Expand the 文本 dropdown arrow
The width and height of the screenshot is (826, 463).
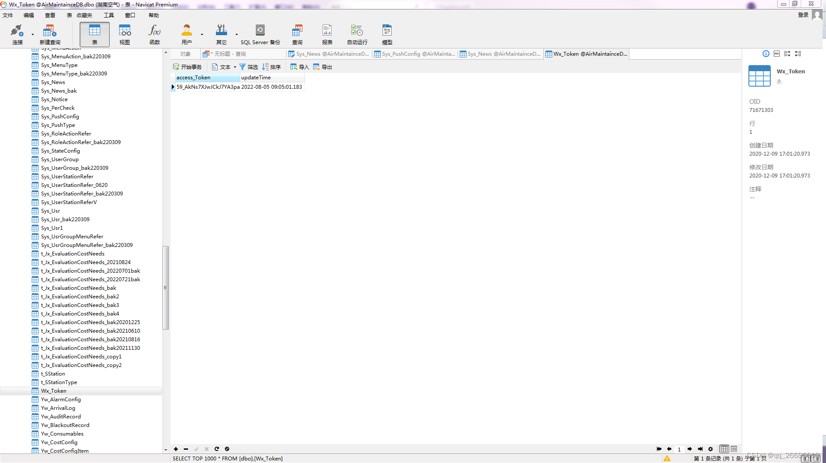coord(235,67)
